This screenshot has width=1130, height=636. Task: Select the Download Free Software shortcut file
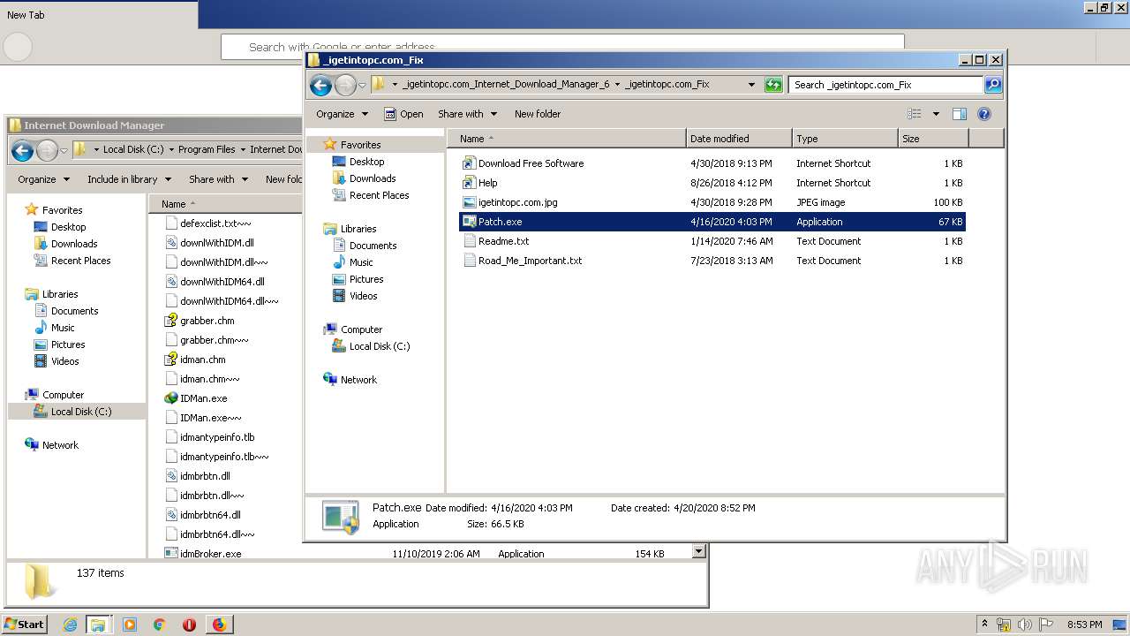click(531, 163)
